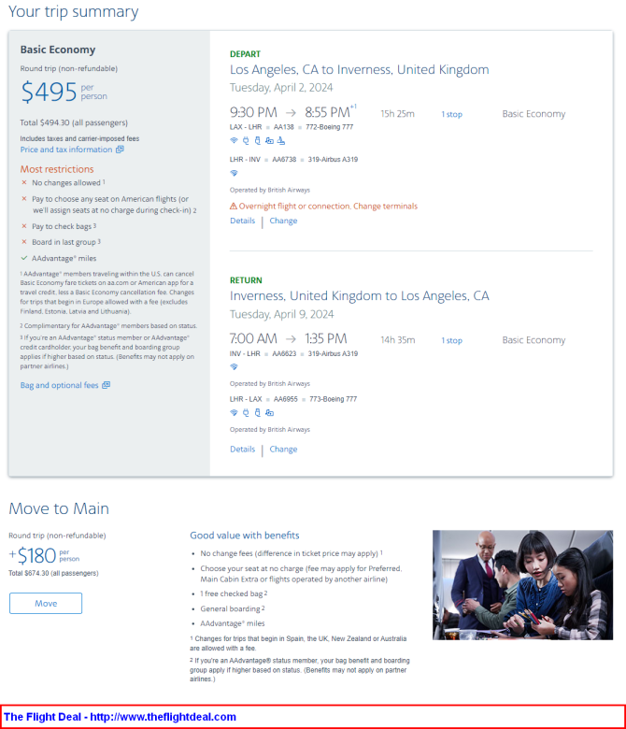The width and height of the screenshot is (626, 729).
Task: View Details of the return flight
Action: pos(243,450)
